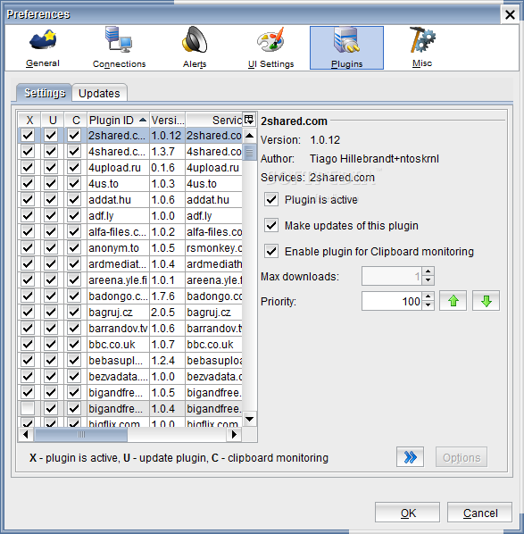Switch to the Updates tab
The height and width of the screenshot is (534, 524).
99,93
